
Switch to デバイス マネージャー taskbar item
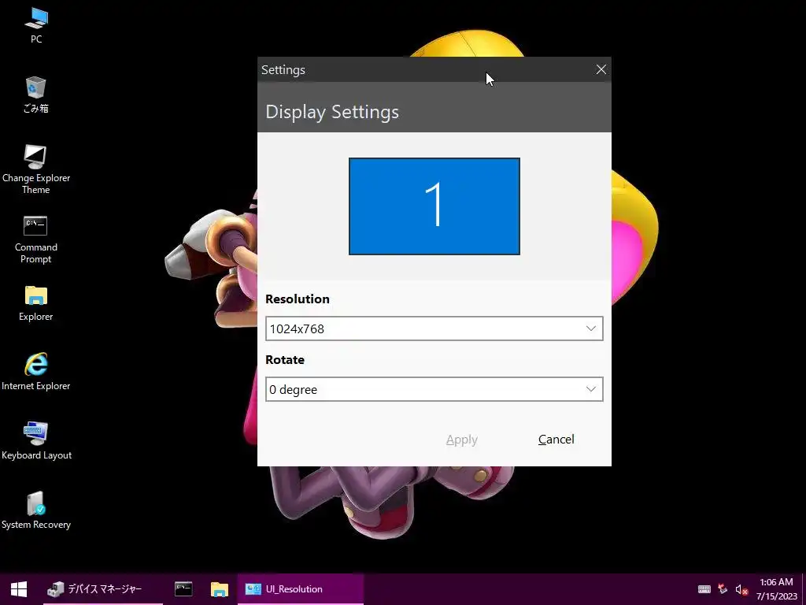(103, 589)
